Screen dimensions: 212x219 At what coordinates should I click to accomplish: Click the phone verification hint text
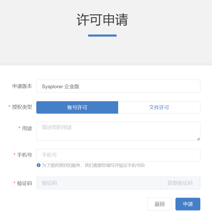93,165
